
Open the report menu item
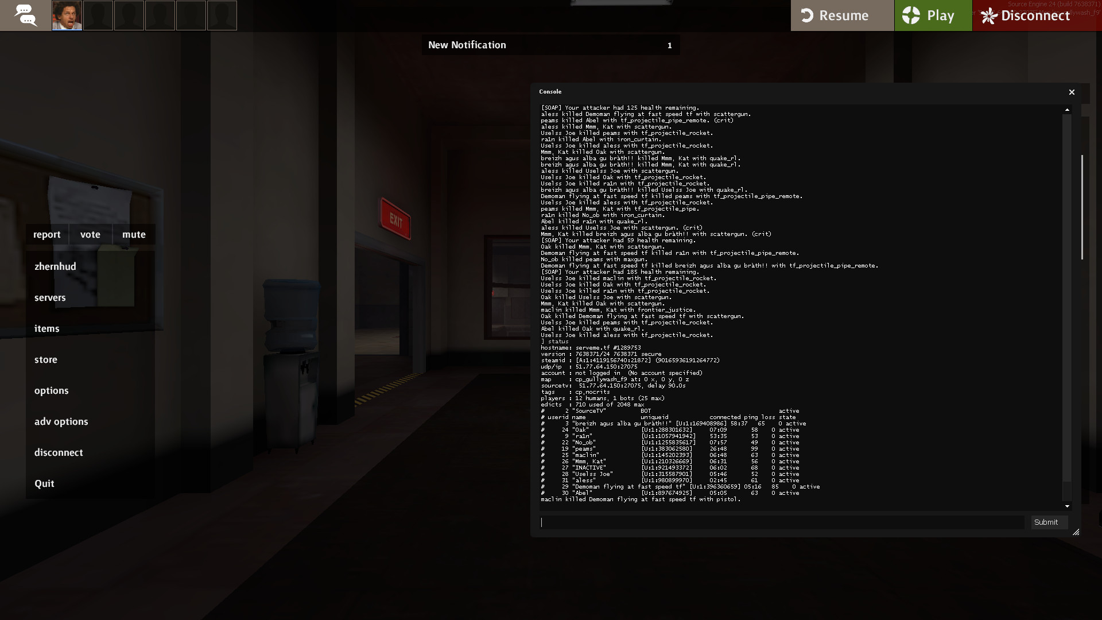coord(47,234)
